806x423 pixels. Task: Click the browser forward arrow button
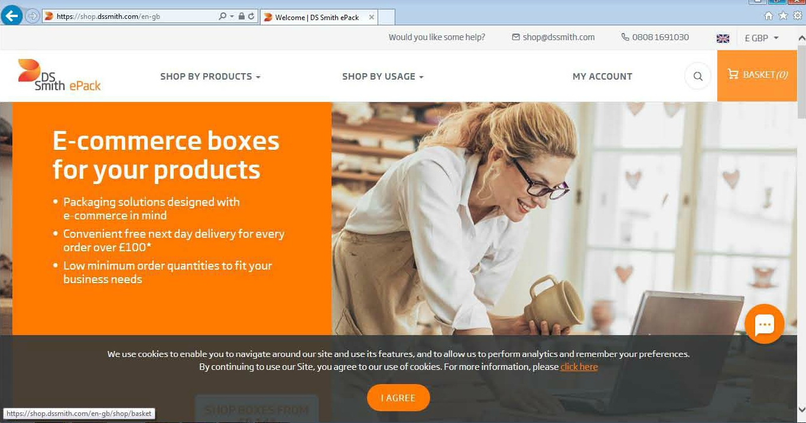(32, 17)
